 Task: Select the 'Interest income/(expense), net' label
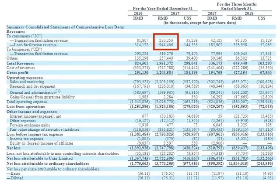[37, 115]
